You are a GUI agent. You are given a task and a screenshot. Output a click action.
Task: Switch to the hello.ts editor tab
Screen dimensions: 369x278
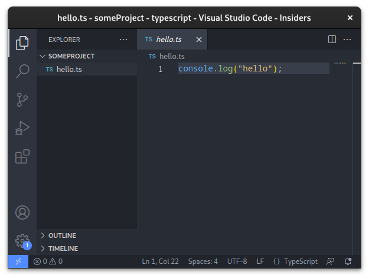172,40
